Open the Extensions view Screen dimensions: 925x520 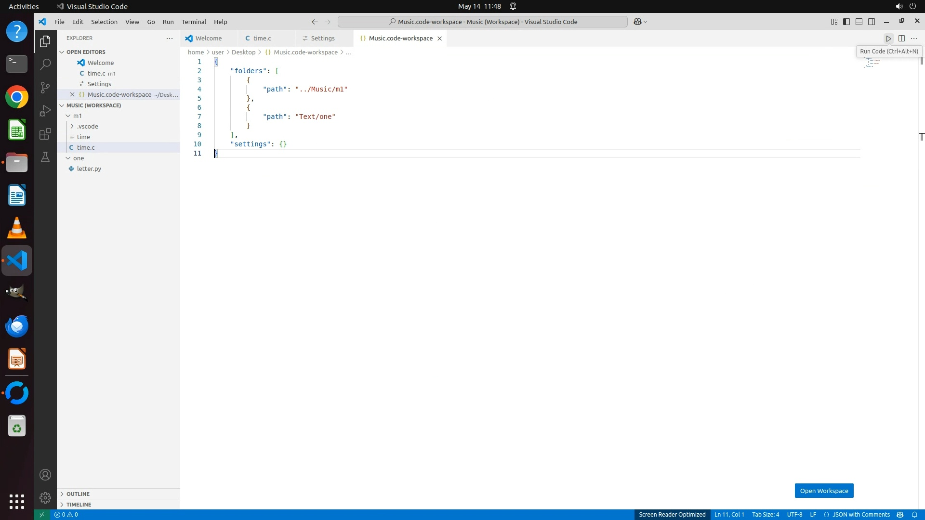[45, 134]
